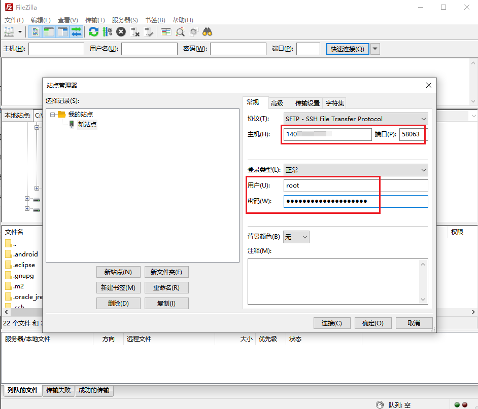Open quickconnect history dropdown arrow

(375, 49)
